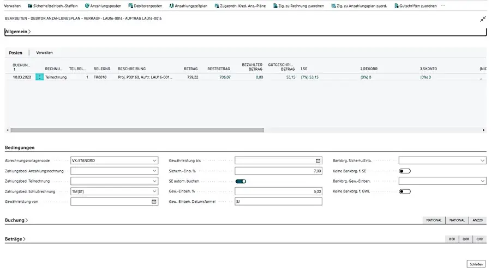The height and width of the screenshot is (273, 491).
Task: Click Zlg. zu Anzahlungsplan zuord. action
Action: 359,6
